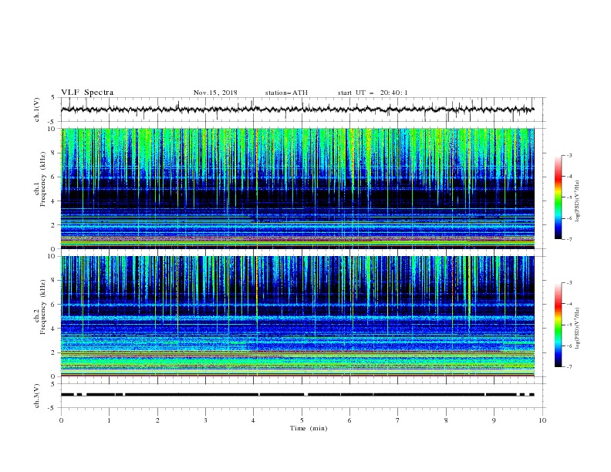Click the "VLF Spectra" title text
This screenshot has width=611, height=472.
point(87,93)
